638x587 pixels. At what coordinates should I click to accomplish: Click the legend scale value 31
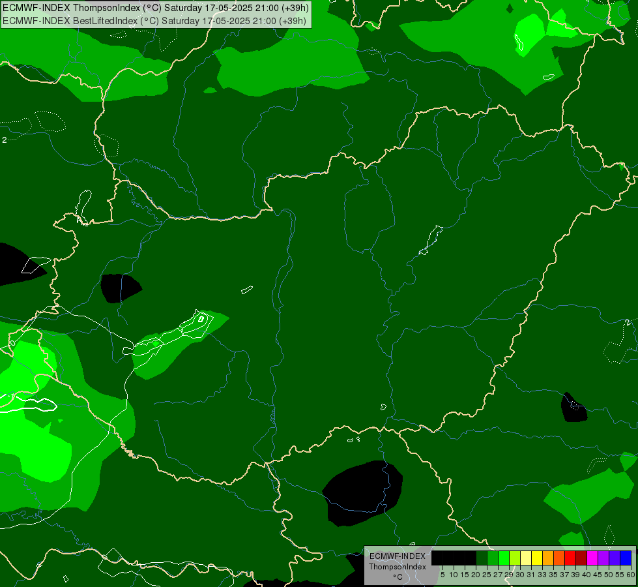point(531,575)
